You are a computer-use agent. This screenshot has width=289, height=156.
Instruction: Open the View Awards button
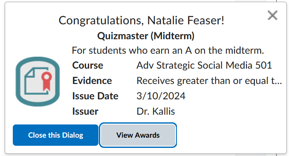(138, 135)
